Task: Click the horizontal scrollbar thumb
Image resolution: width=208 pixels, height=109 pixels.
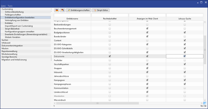Action: (98, 103)
